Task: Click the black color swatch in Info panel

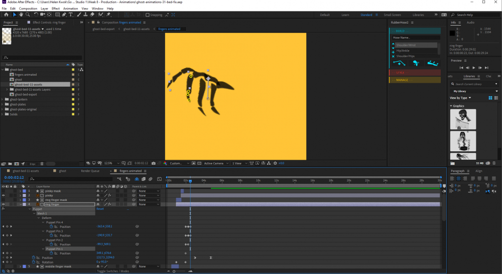Action: [452, 33]
